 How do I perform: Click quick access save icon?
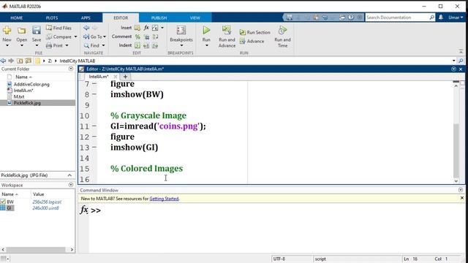point(290,18)
